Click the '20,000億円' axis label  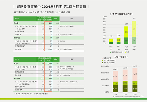point(105,67)
